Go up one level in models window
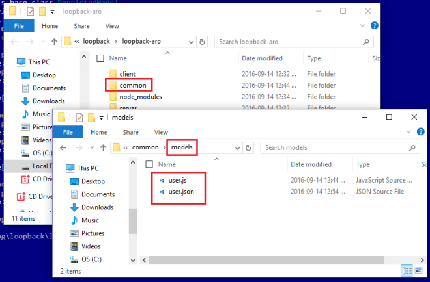 coord(103,147)
